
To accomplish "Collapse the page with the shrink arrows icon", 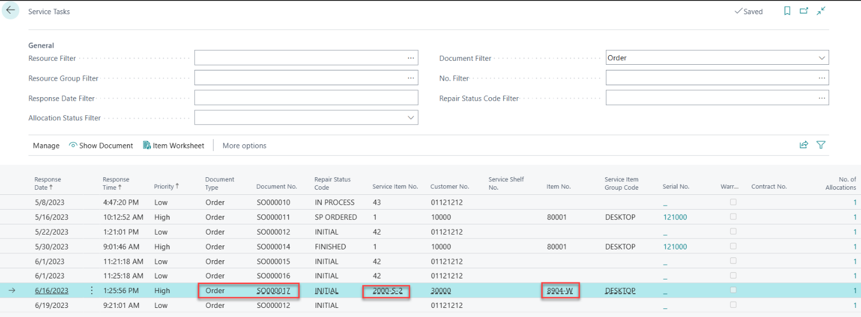I will coord(821,11).
